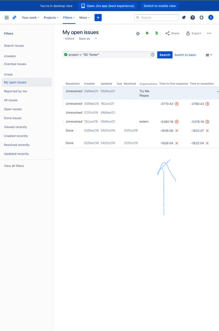Click the Excel export icon
The width and height of the screenshot is (219, 331).
pyautogui.click(x=147, y=33)
